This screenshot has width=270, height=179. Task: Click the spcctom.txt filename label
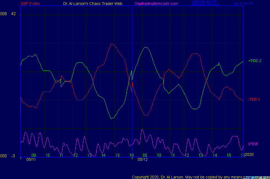click(x=243, y=4)
